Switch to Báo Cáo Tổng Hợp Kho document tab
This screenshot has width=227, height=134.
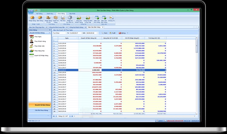(x=37, y=27)
